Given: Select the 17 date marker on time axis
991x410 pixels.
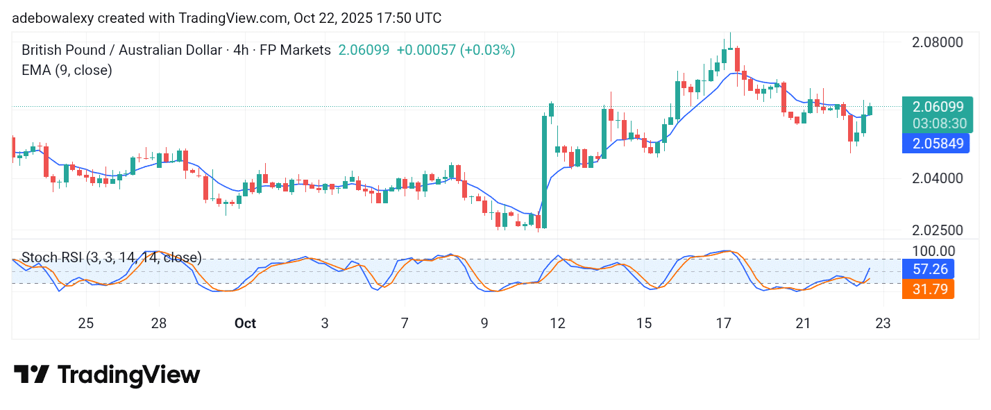Looking at the screenshot, I should click(724, 323).
